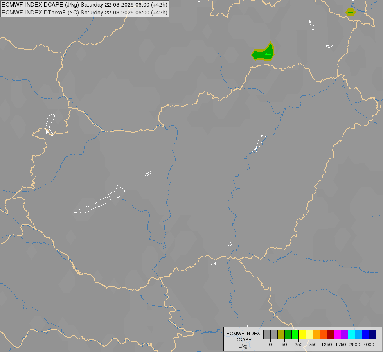Select the dark red legend swatch
The width and height of the screenshot is (383, 352).
[331, 334]
